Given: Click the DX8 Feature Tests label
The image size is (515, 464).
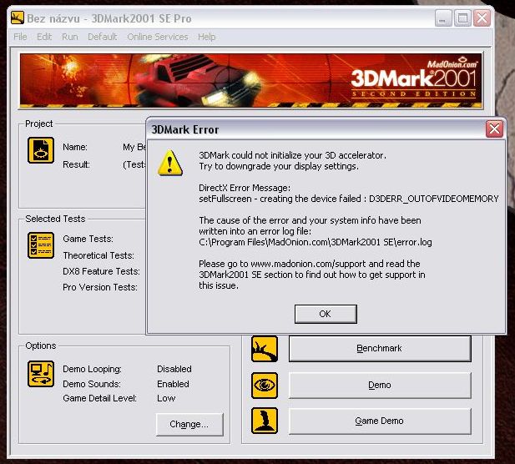Looking at the screenshot, I should 101,271.
